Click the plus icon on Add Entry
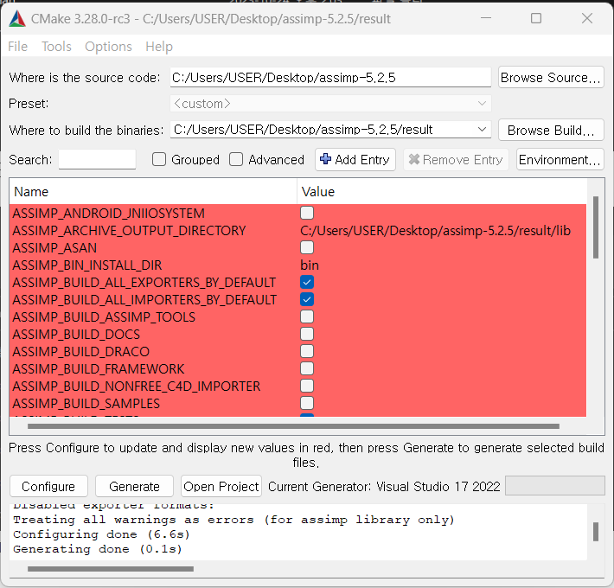The image size is (614, 588). point(325,159)
